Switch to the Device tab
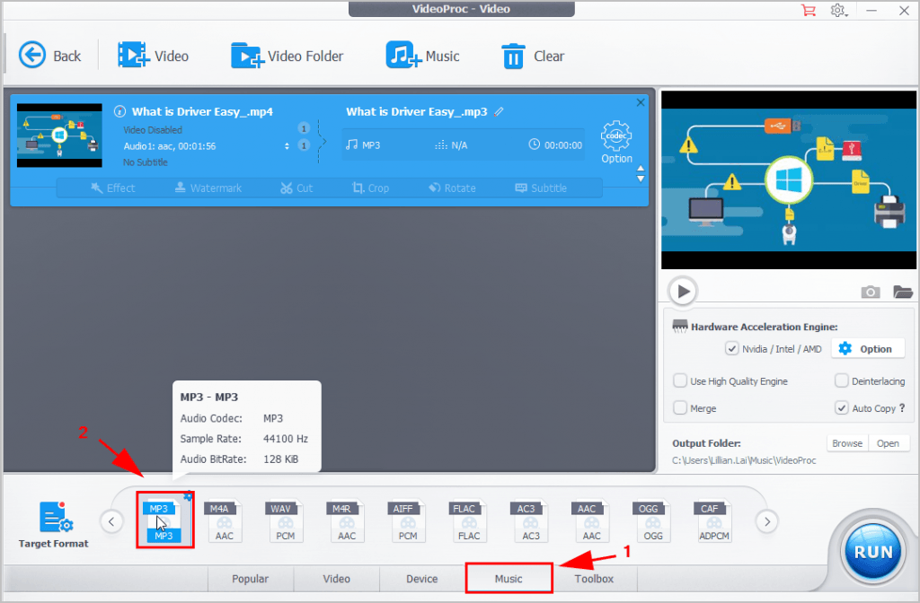 [422, 579]
